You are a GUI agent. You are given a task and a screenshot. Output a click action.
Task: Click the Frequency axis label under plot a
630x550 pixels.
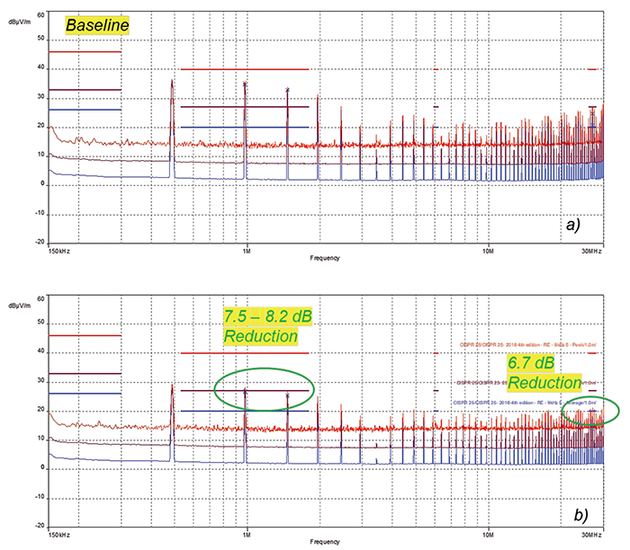[324, 258]
